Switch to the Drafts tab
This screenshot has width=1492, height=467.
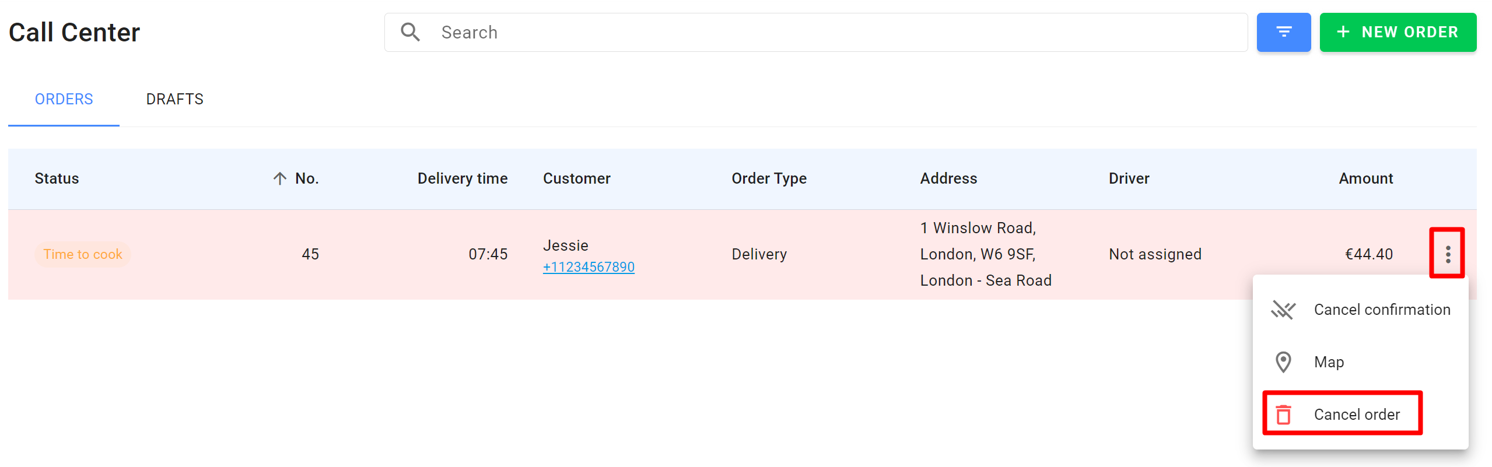tap(175, 99)
